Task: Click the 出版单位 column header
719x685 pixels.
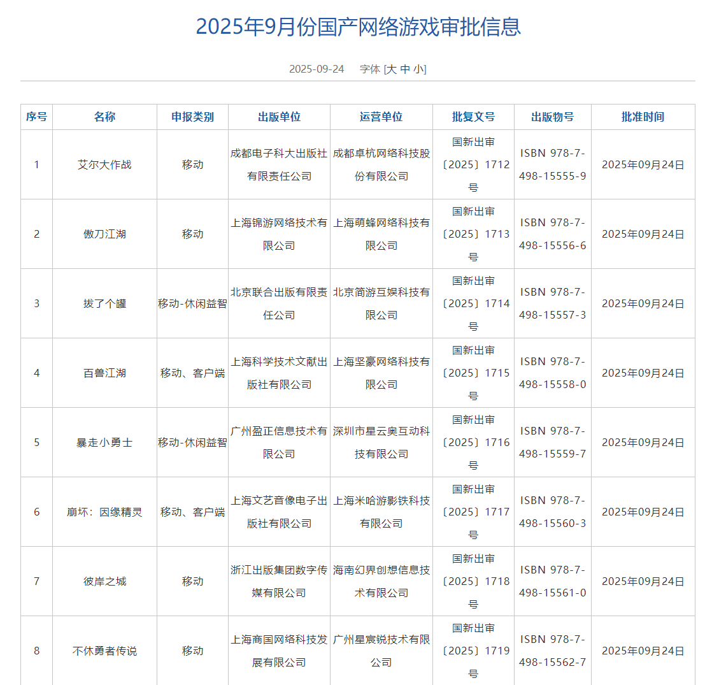Action: pos(279,117)
